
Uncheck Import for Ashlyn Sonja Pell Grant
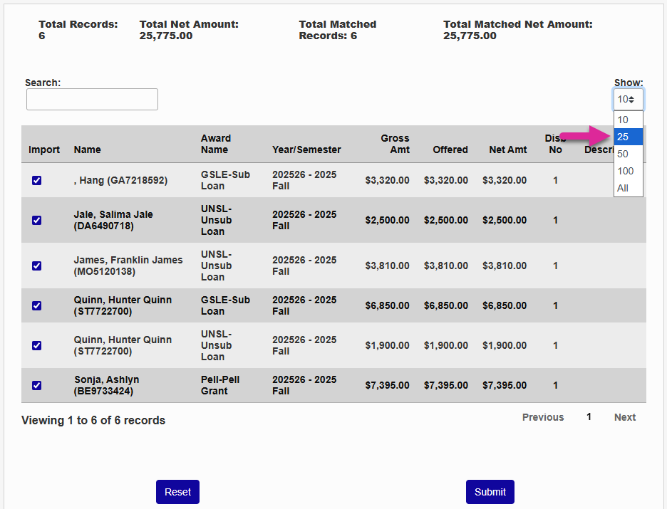(x=36, y=386)
